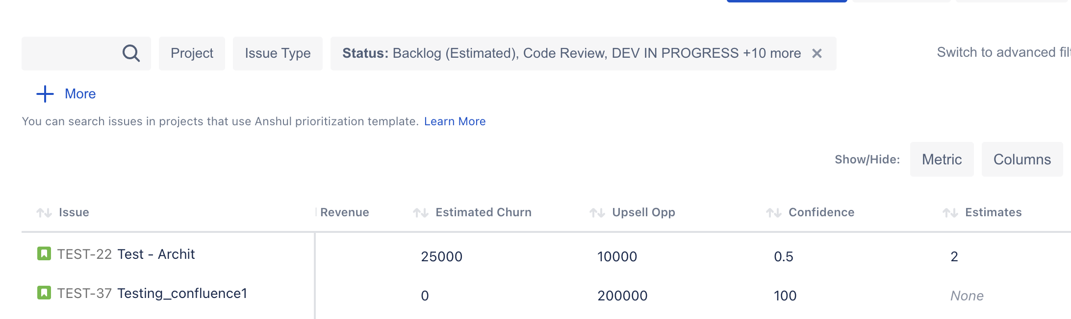Viewport: 1071px width, 319px height.
Task: Remove the Status filter with the X
Action: point(817,54)
